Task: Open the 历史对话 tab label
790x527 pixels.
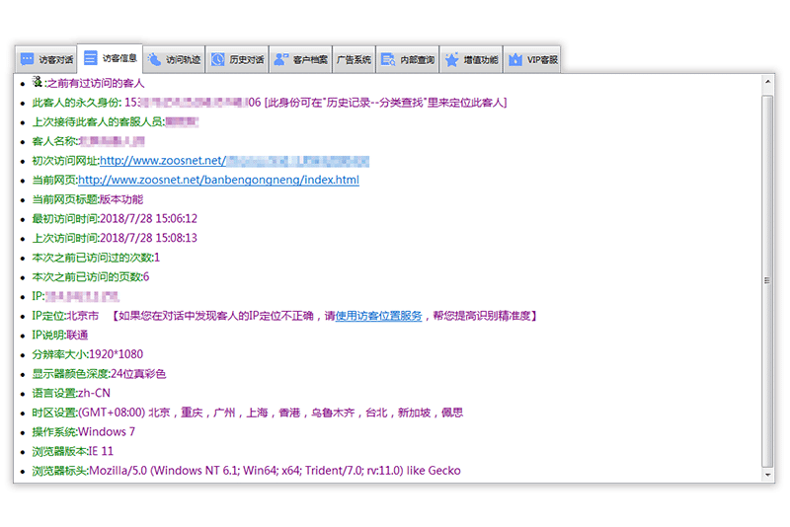Action: click(x=246, y=60)
